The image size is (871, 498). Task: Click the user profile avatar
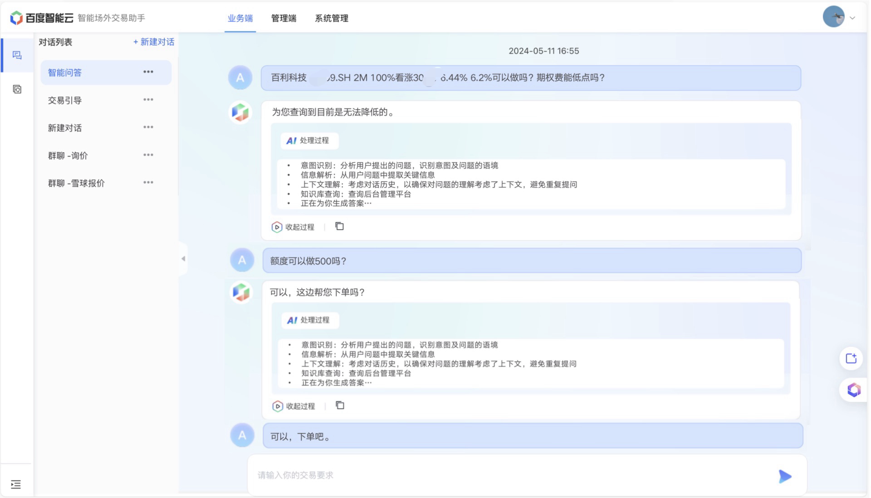(x=834, y=17)
